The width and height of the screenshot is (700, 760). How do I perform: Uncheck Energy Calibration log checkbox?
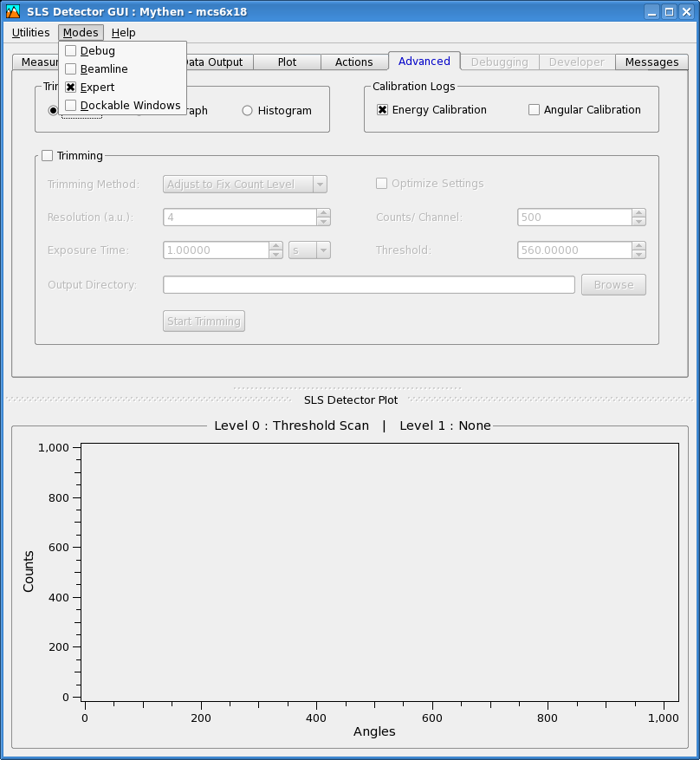383,110
